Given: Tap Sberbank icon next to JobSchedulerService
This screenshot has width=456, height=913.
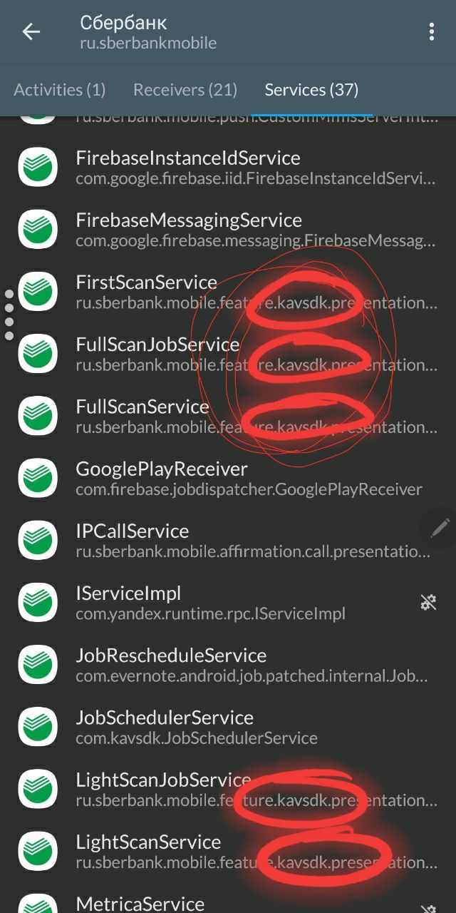Looking at the screenshot, I should click(x=38, y=727).
